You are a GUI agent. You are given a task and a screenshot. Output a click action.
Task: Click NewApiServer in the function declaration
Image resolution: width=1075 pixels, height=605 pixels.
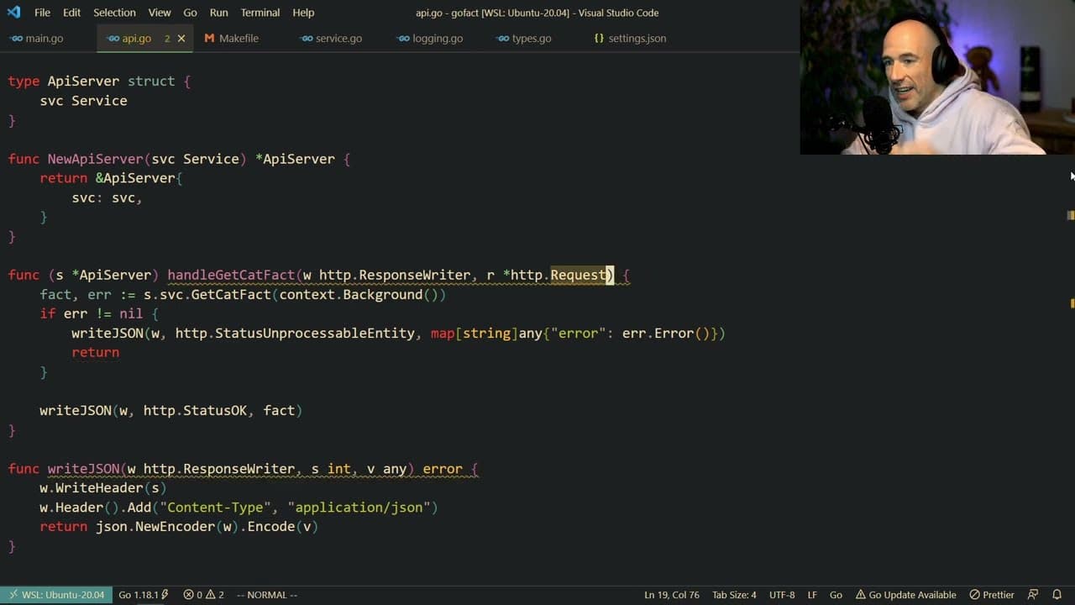[x=95, y=159]
